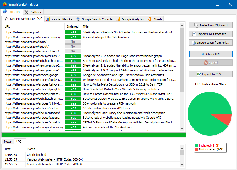The image size is (237, 170).
Task: Click the Yandex Webmaster tab icon
Action: 6,19
